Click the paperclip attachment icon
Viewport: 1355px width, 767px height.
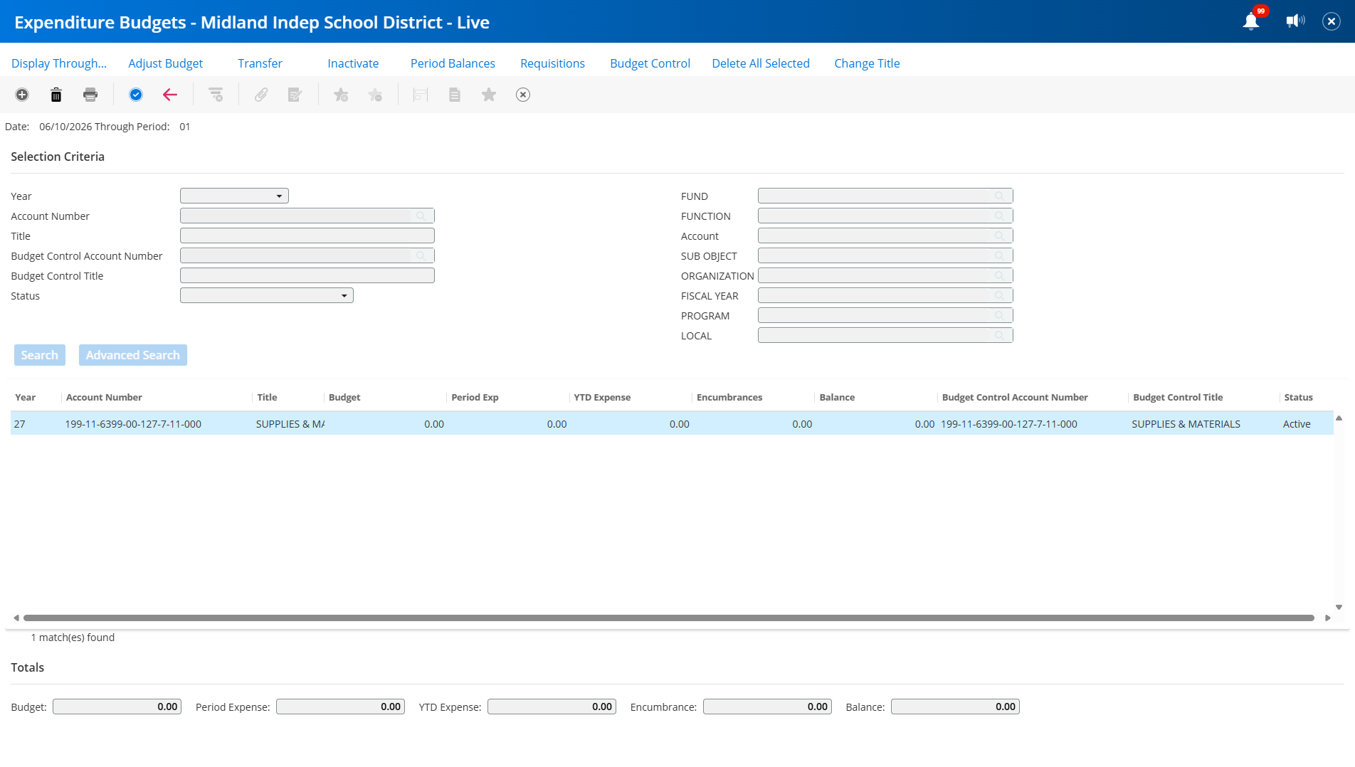click(261, 95)
